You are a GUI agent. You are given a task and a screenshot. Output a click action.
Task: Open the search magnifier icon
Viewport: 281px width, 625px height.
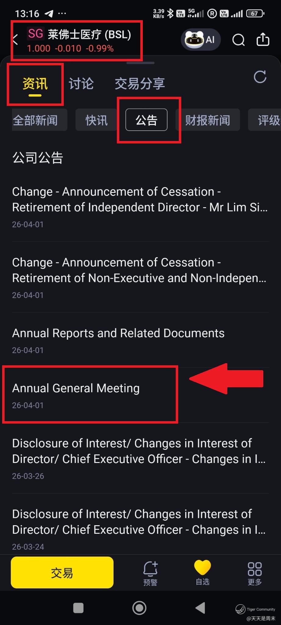[238, 40]
